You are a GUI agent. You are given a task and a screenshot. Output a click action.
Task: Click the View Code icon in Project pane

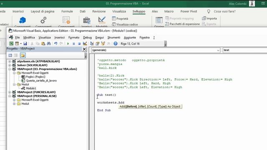pyautogui.click(x=10, y=55)
